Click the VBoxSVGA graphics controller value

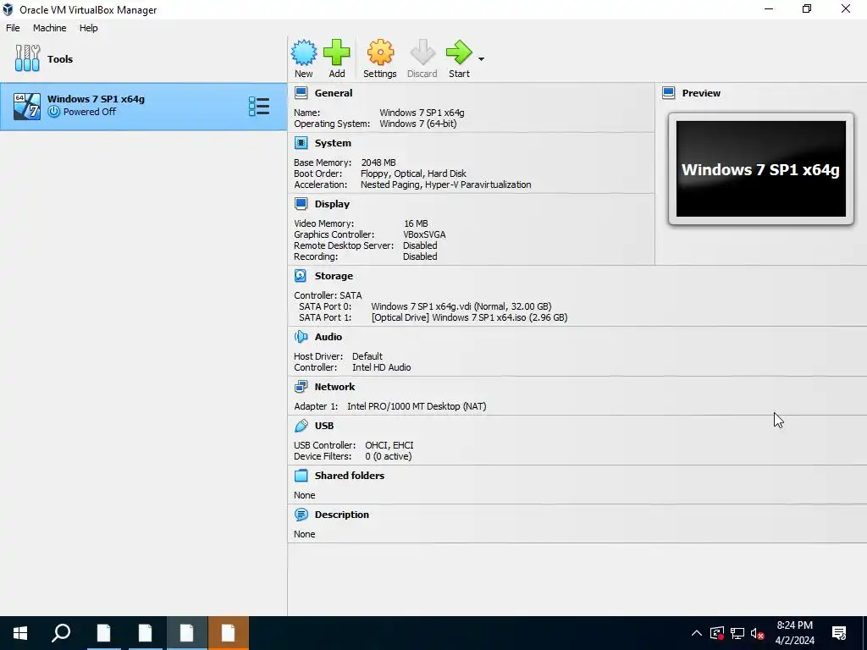pos(424,234)
